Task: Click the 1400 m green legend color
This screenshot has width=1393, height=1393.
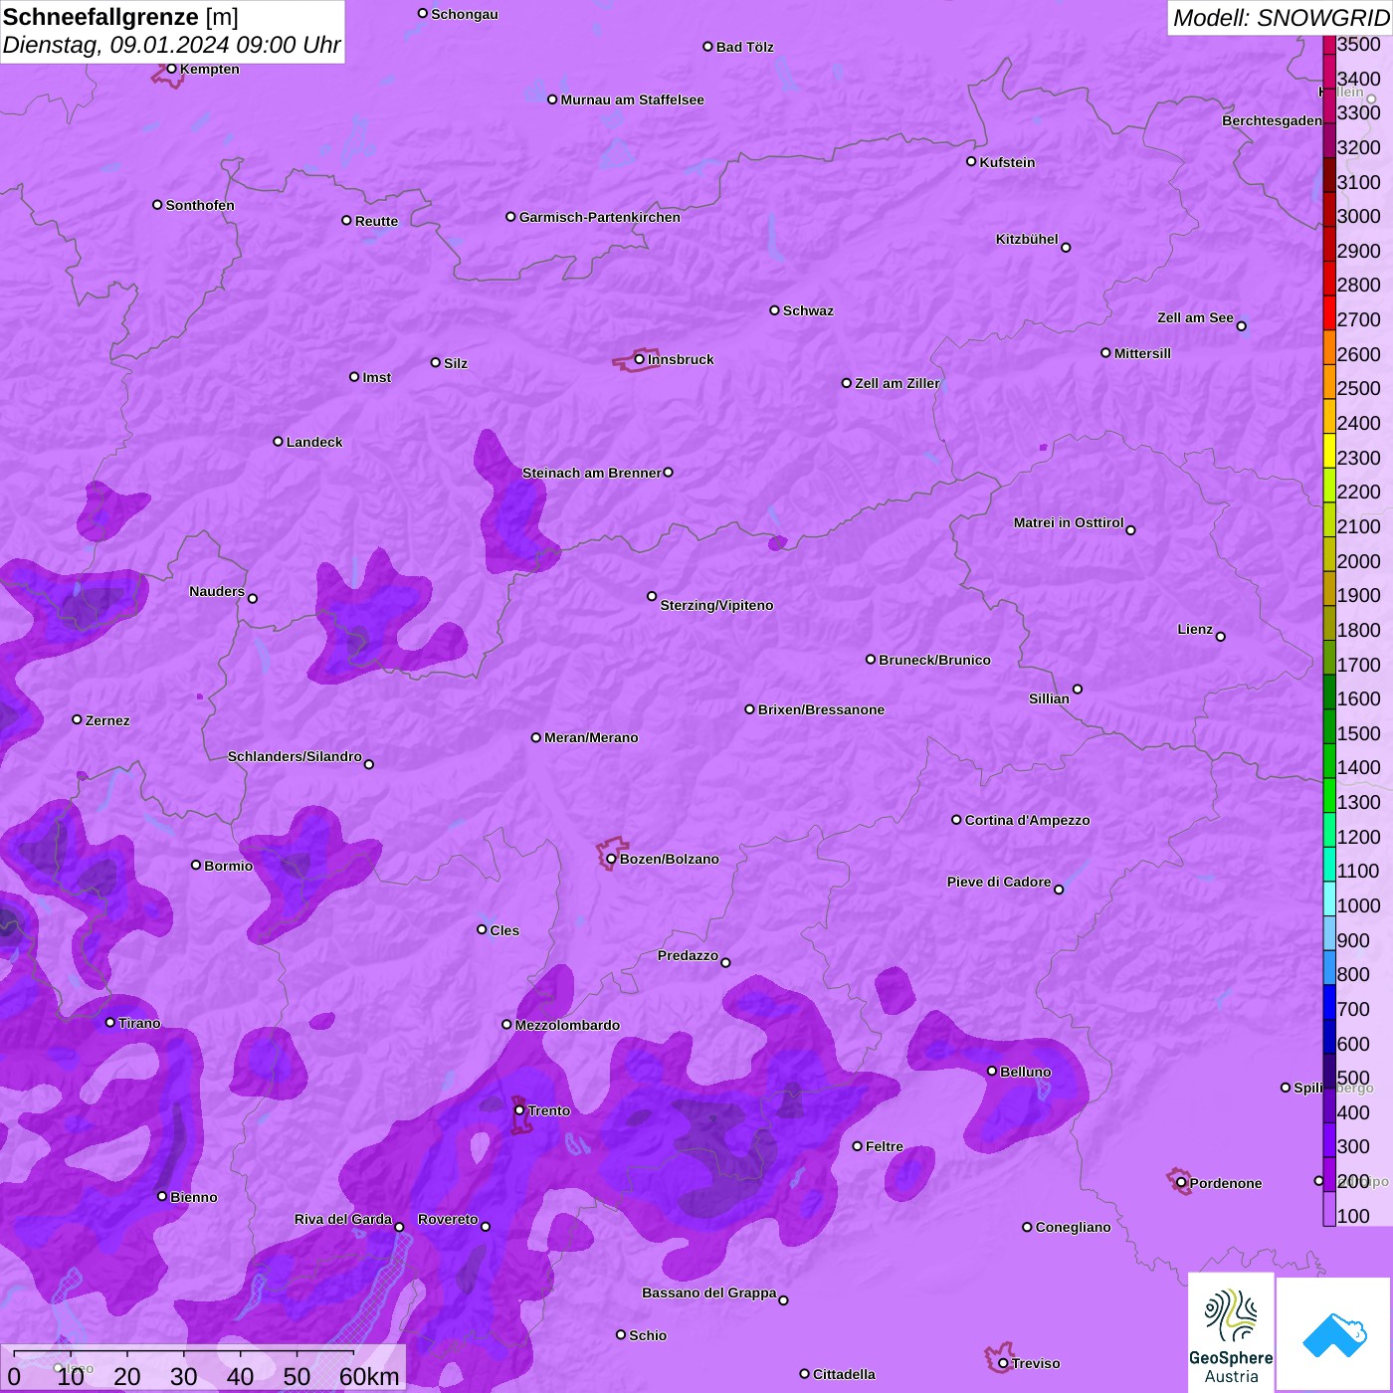Action: tap(1329, 761)
